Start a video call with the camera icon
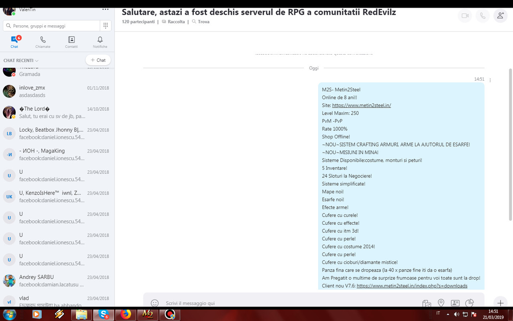The width and height of the screenshot is (513, 321). [465, 16]
